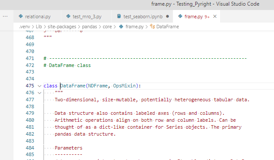Select the frame.py tab

[197, 17]
